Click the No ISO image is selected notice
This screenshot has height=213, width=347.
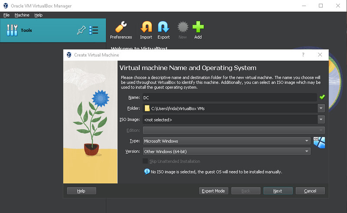pos(216,172)
